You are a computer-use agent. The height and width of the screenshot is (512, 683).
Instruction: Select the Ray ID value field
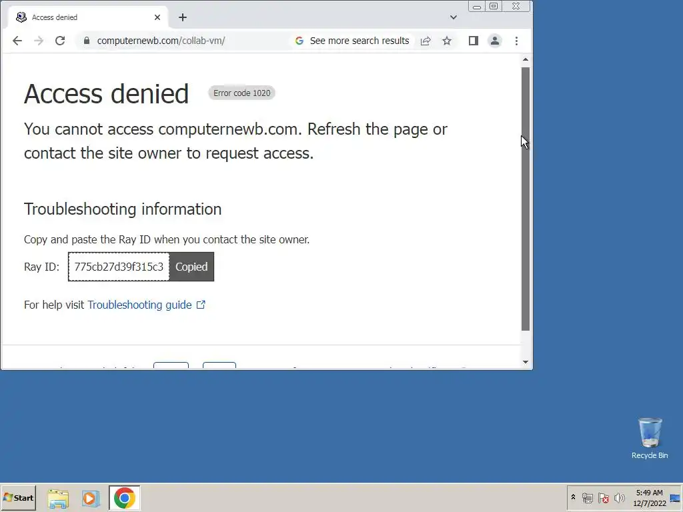point(119,267)
